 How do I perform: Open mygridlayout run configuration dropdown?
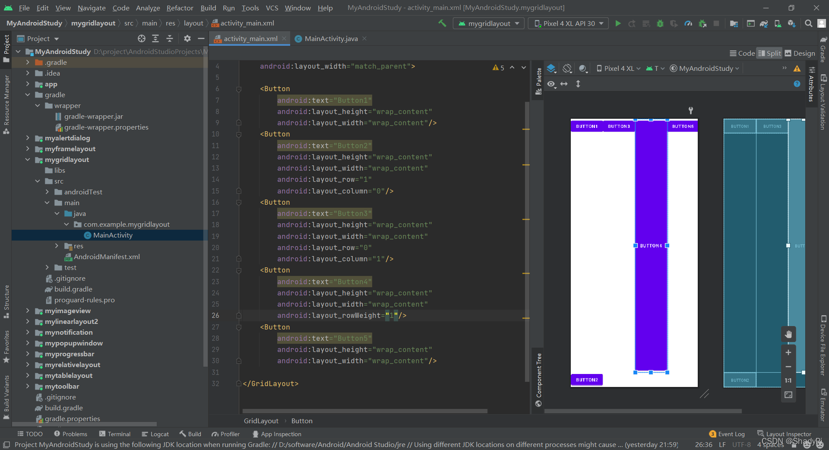tap(488, 23)
